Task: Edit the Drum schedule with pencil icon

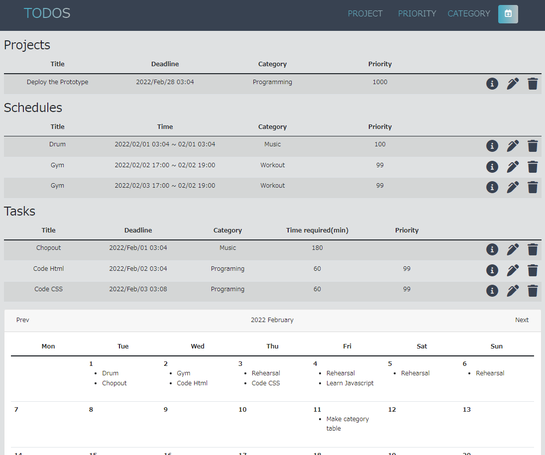Action: (513, 146)
